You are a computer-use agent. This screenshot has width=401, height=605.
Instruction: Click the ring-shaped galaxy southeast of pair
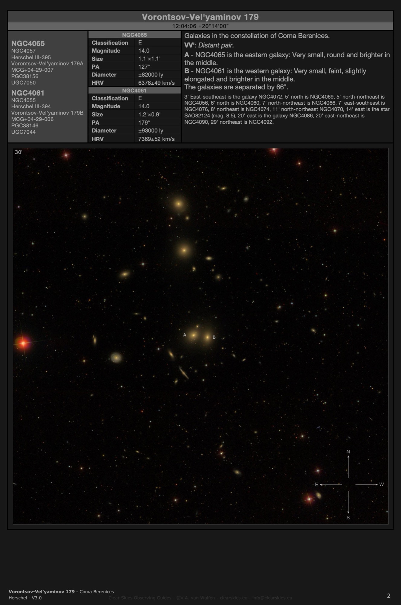pyautogui.click(x=116, y=358)
